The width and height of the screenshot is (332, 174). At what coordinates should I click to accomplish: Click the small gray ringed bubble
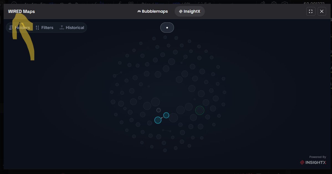click(x=158, y=110)
